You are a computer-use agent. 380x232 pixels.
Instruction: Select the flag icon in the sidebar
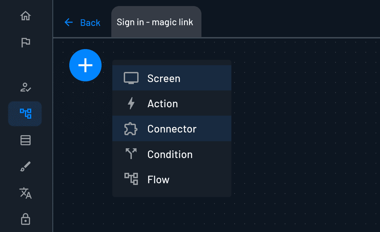click(x=25, y=42)
